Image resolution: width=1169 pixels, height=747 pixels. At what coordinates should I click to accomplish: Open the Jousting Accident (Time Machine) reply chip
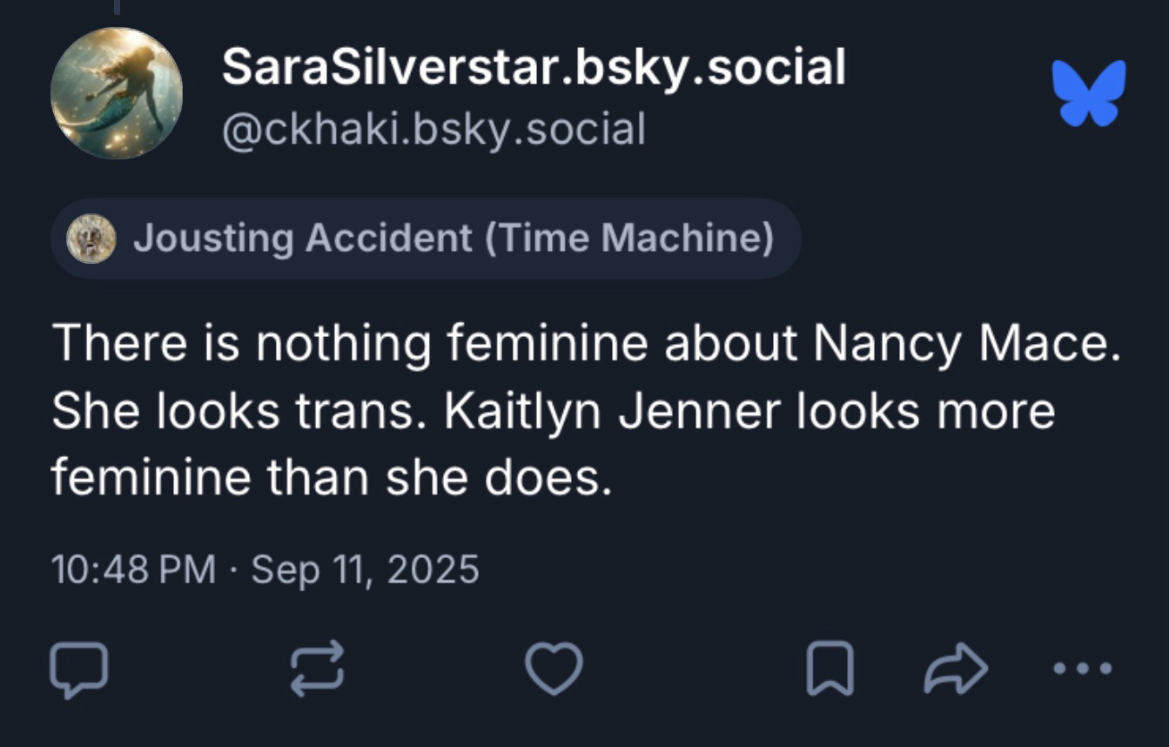[x=426, y=239]
